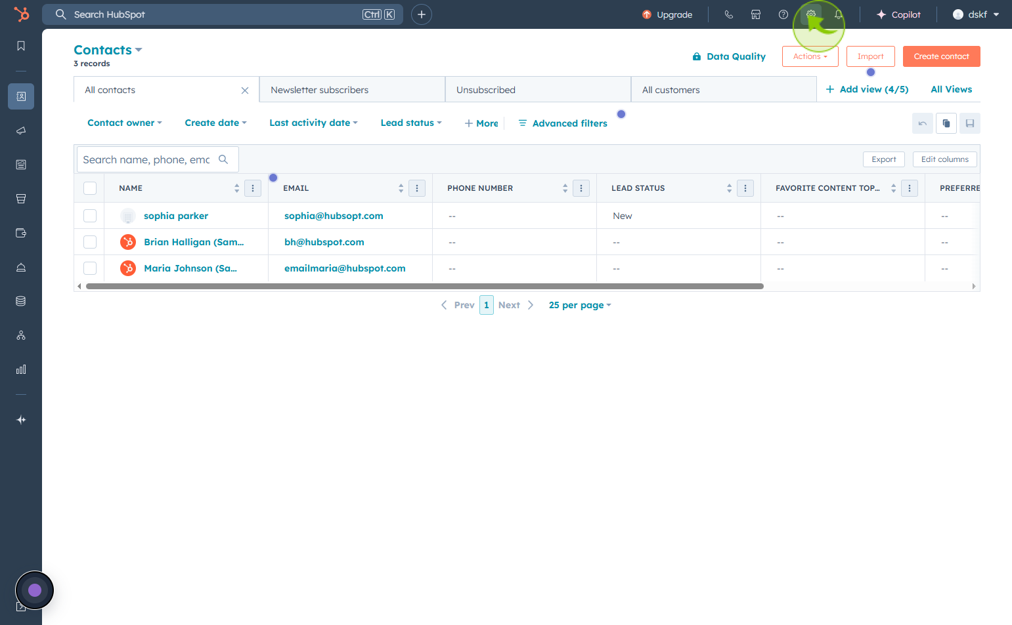
Task: Open the Contact owner filter dropdown
Action: 125,123
